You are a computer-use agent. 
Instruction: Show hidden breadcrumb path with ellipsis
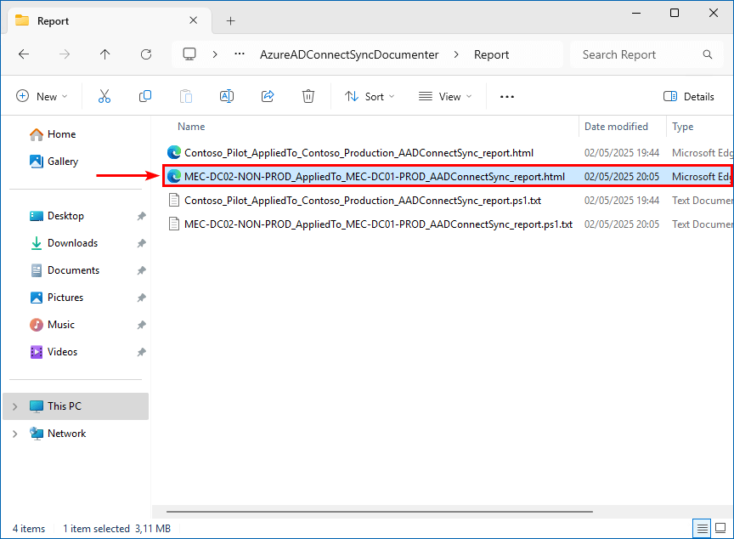240,54
